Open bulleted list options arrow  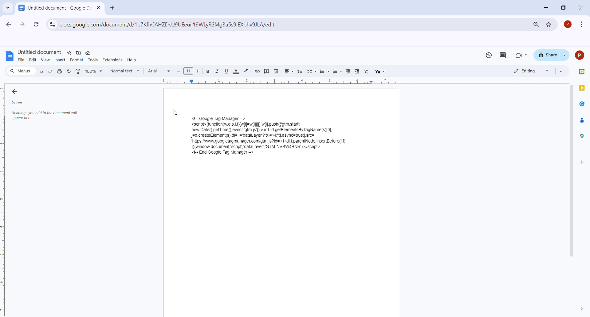click(x=328, y=72)
